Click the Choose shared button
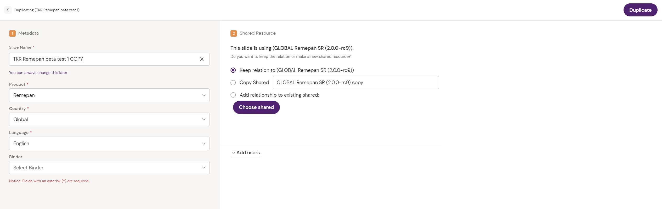 256,107
